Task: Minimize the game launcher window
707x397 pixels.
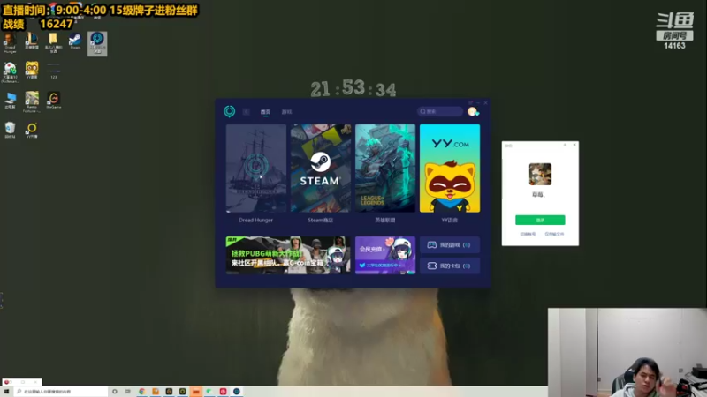Action: pos(478,103)
